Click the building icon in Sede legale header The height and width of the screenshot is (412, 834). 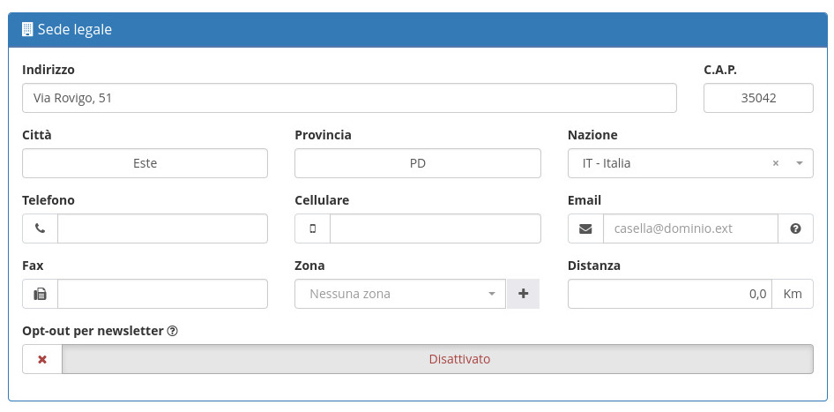(27, 29)
